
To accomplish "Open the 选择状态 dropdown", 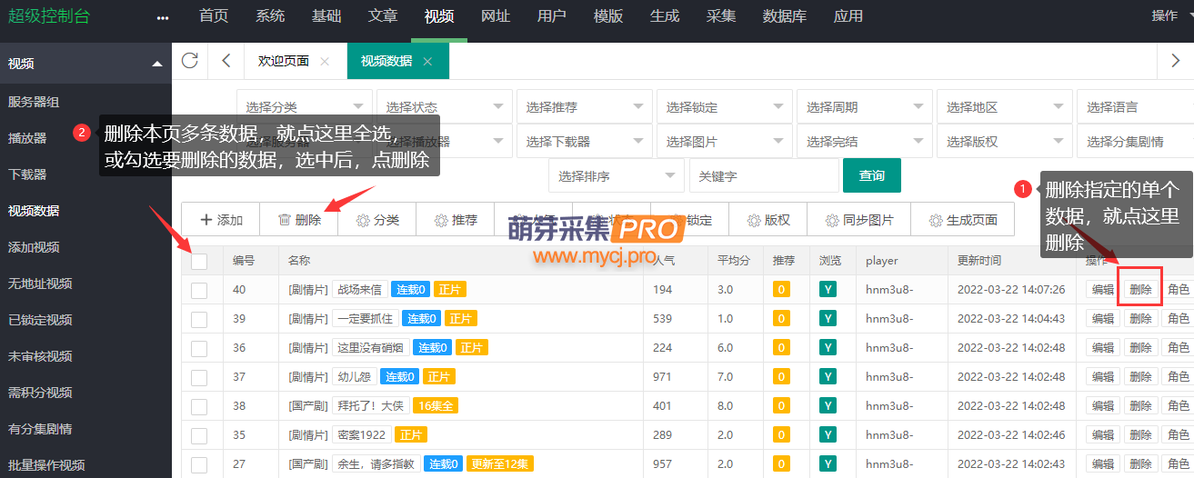I will coord(445,106).
